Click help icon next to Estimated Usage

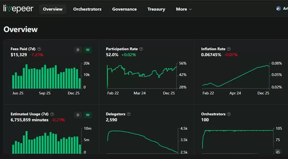click(52, 114)
